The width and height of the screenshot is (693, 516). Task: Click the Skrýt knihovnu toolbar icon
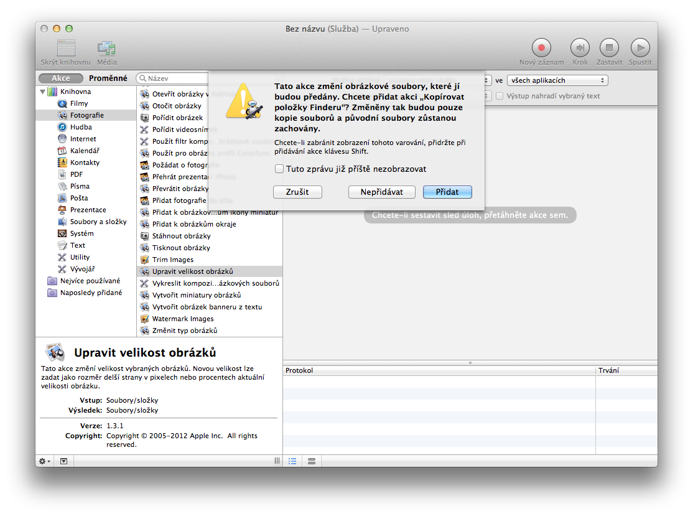65,49
